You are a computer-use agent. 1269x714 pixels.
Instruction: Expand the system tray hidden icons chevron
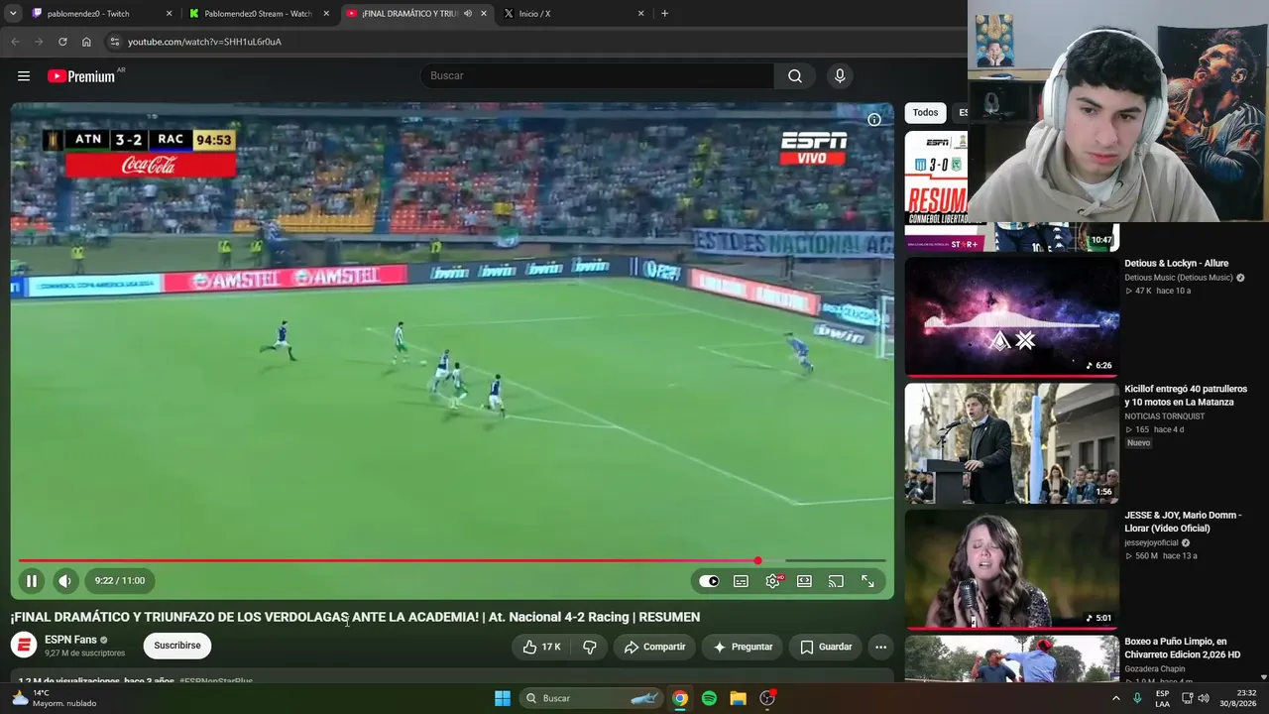[1116, 698]
